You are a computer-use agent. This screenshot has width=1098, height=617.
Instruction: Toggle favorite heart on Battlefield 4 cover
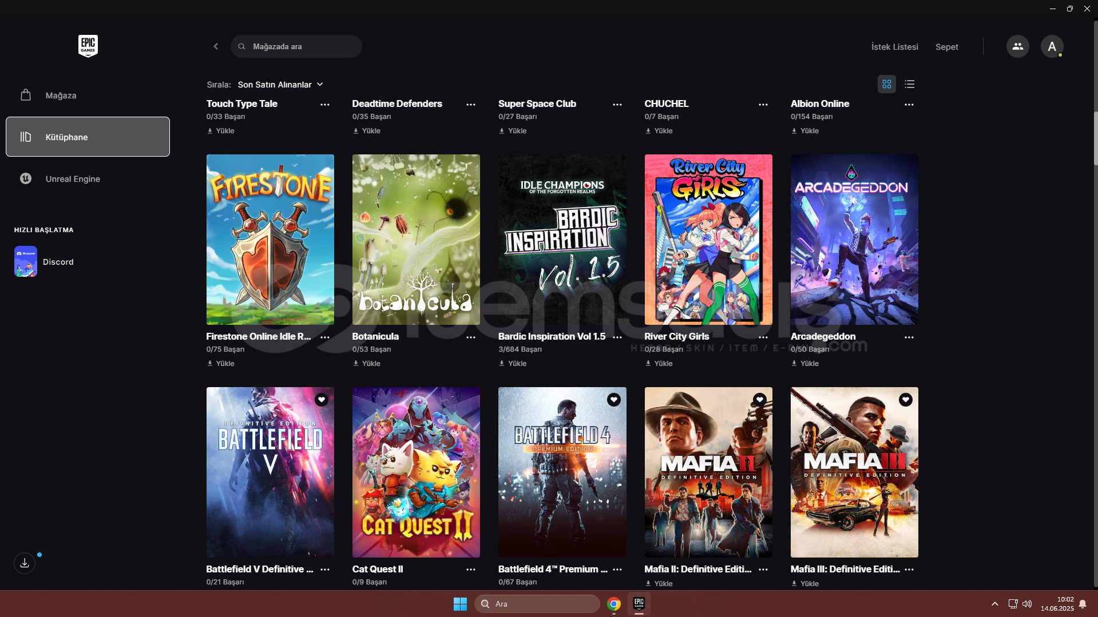click(613, 400)
